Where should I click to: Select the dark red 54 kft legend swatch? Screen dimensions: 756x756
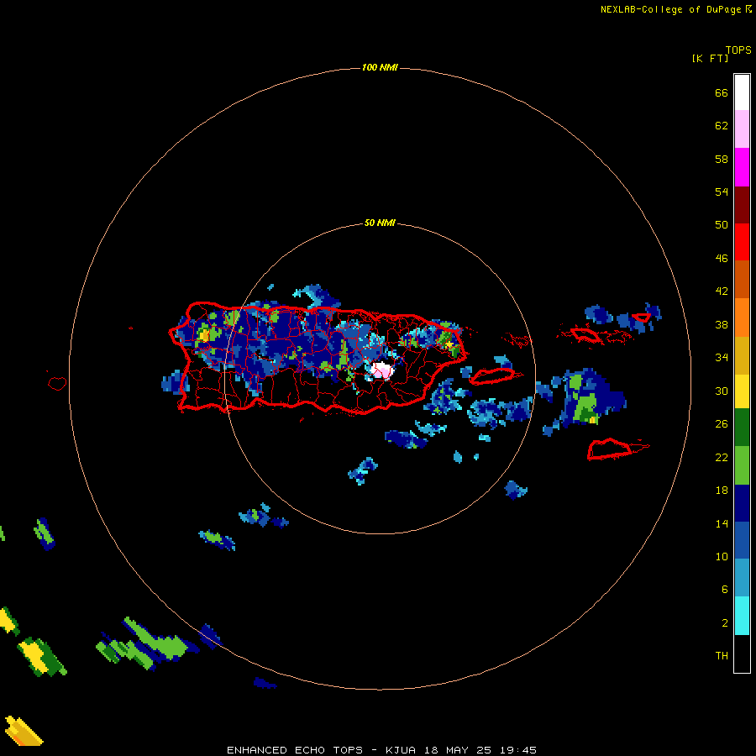click(742, 204)
